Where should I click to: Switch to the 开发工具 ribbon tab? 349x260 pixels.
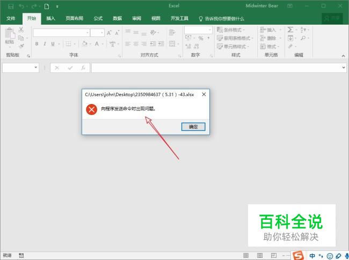point(179,18)
